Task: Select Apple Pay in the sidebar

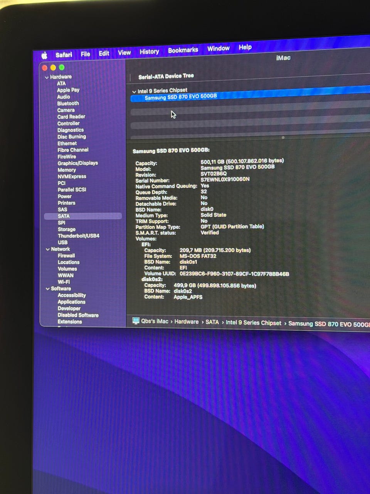Action: pos(68,90)
